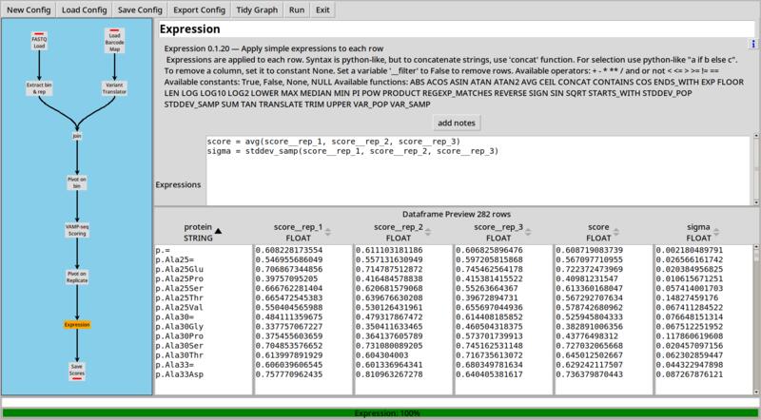Screen dimensions: 761x420
Task: Sort by the protein column arrow
Action: [x=219, y=231]
